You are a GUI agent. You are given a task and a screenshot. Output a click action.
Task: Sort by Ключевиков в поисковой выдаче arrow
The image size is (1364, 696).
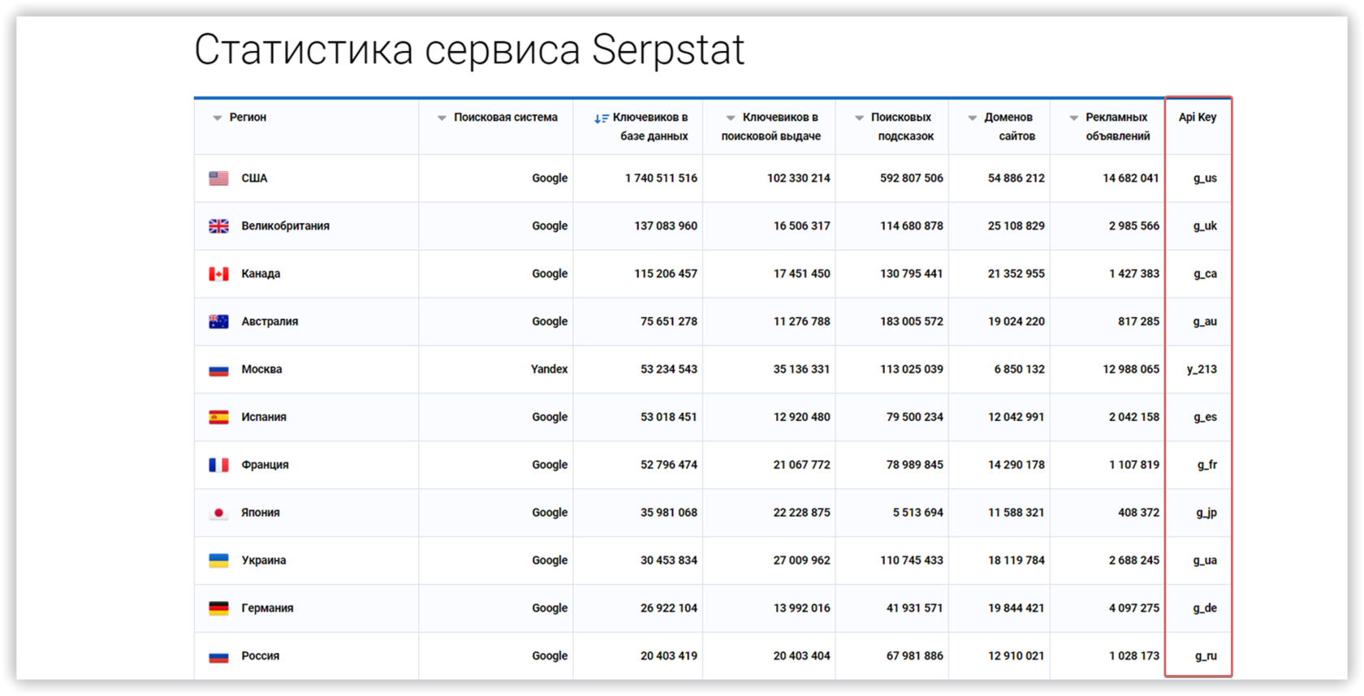pyautogui.click(x=731, y=118)
